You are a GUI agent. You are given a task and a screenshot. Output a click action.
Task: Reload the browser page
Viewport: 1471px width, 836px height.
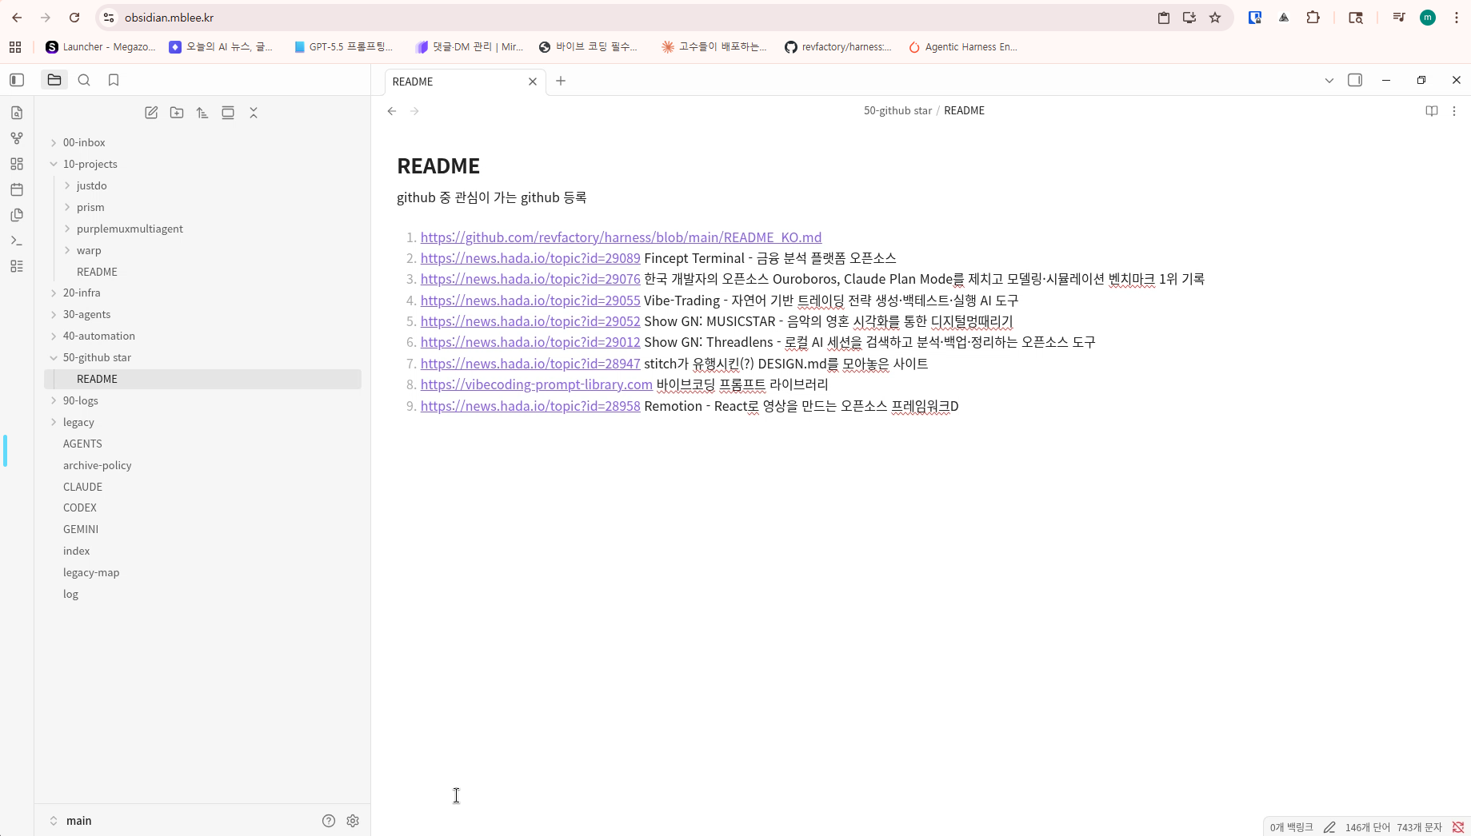click(x=74, y=18)
